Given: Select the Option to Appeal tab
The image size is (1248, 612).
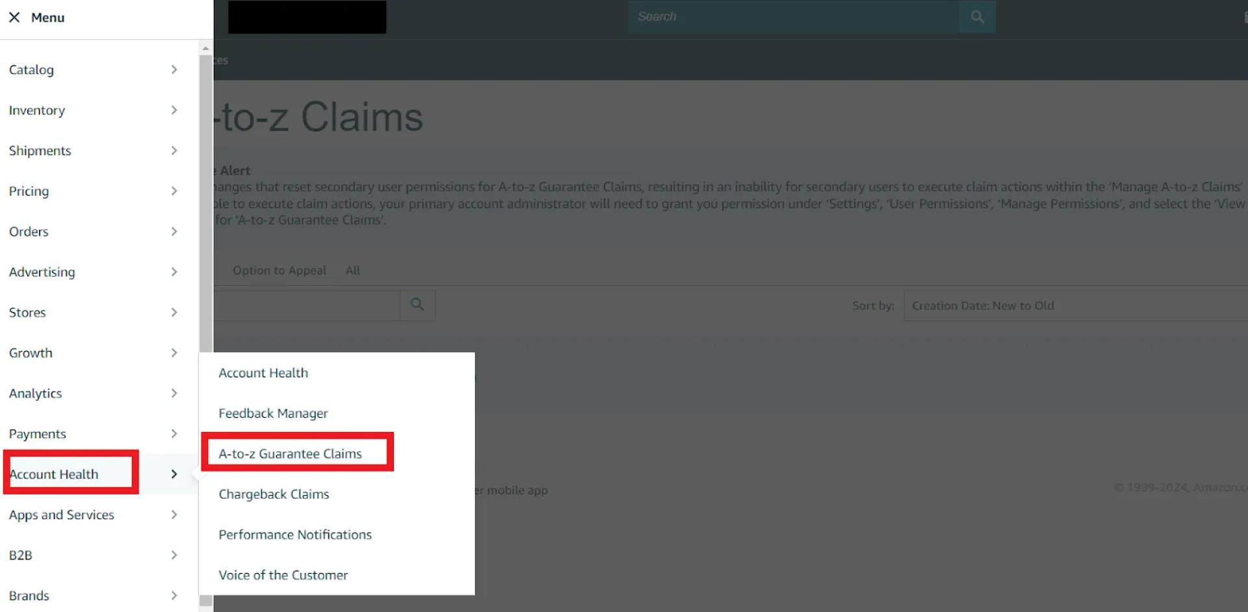Looking at the screenshot, I should point(279,270).
